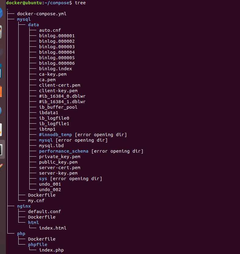Screen dimensions: 240x254
Task: Click the sys directory name
Action: (x=43, y=179)
